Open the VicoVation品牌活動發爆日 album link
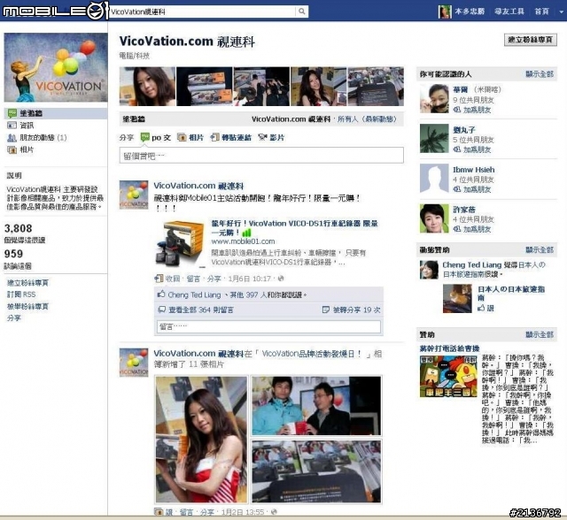The width and height of the screenshot is (567, 520). click(x=311, y=354)
